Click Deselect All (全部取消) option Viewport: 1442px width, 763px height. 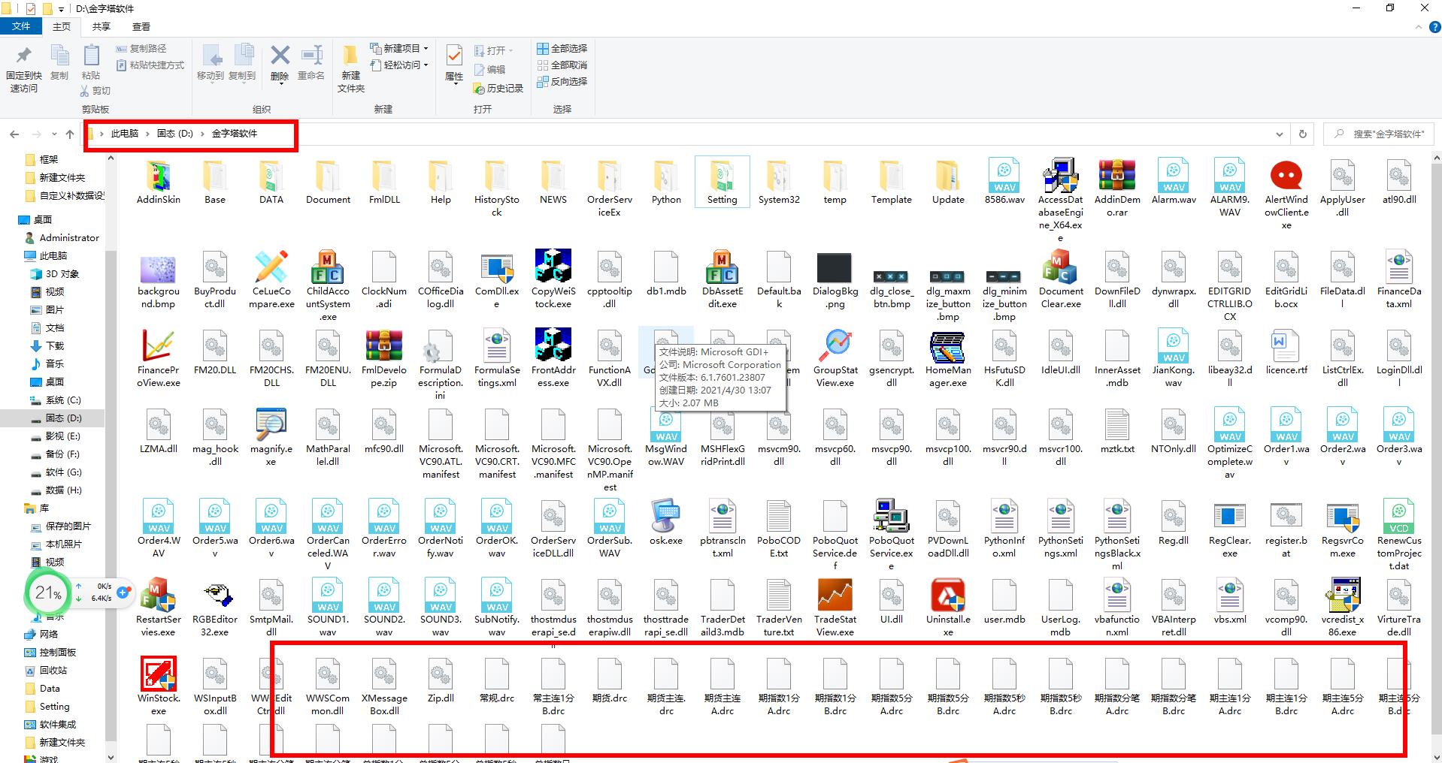pyautogui.click(x=562, y=65)
